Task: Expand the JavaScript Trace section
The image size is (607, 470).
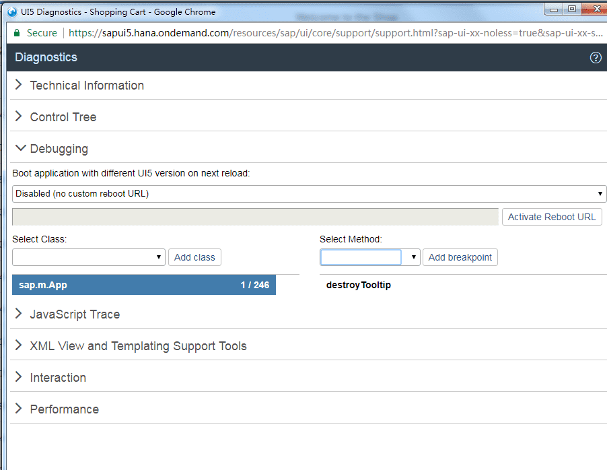Action: pyautogui.click(x=75, y=314)
